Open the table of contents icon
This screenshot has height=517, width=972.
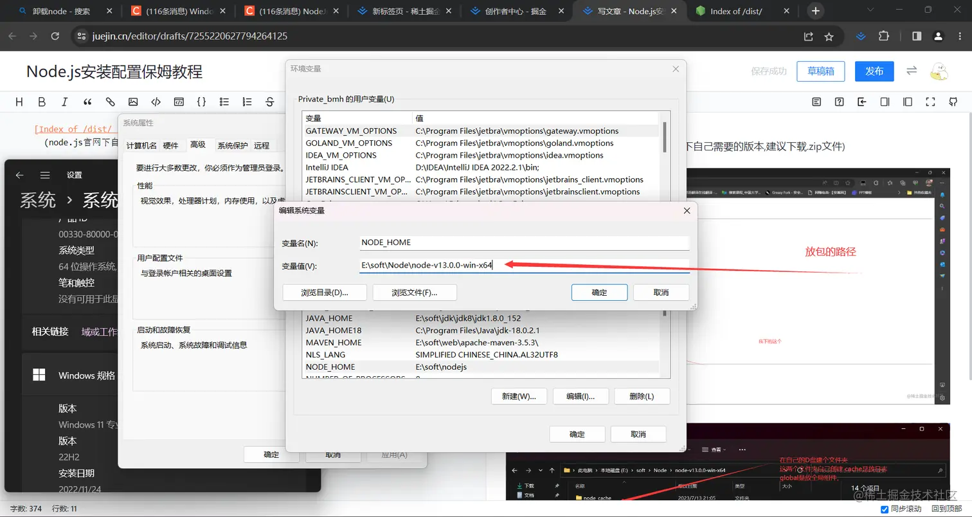point(816,102)
